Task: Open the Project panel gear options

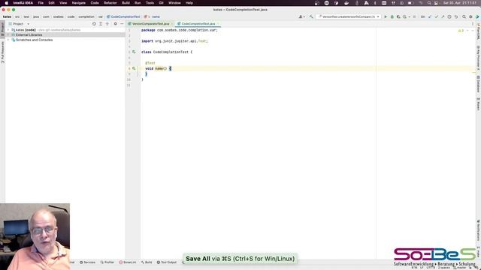Action: pyautogui.click(x=115, y=23)
